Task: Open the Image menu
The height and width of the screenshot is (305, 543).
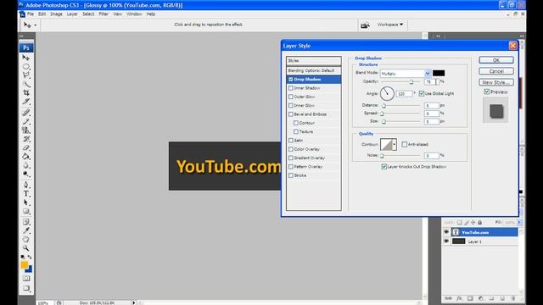Action: click(x=56, y=14)
